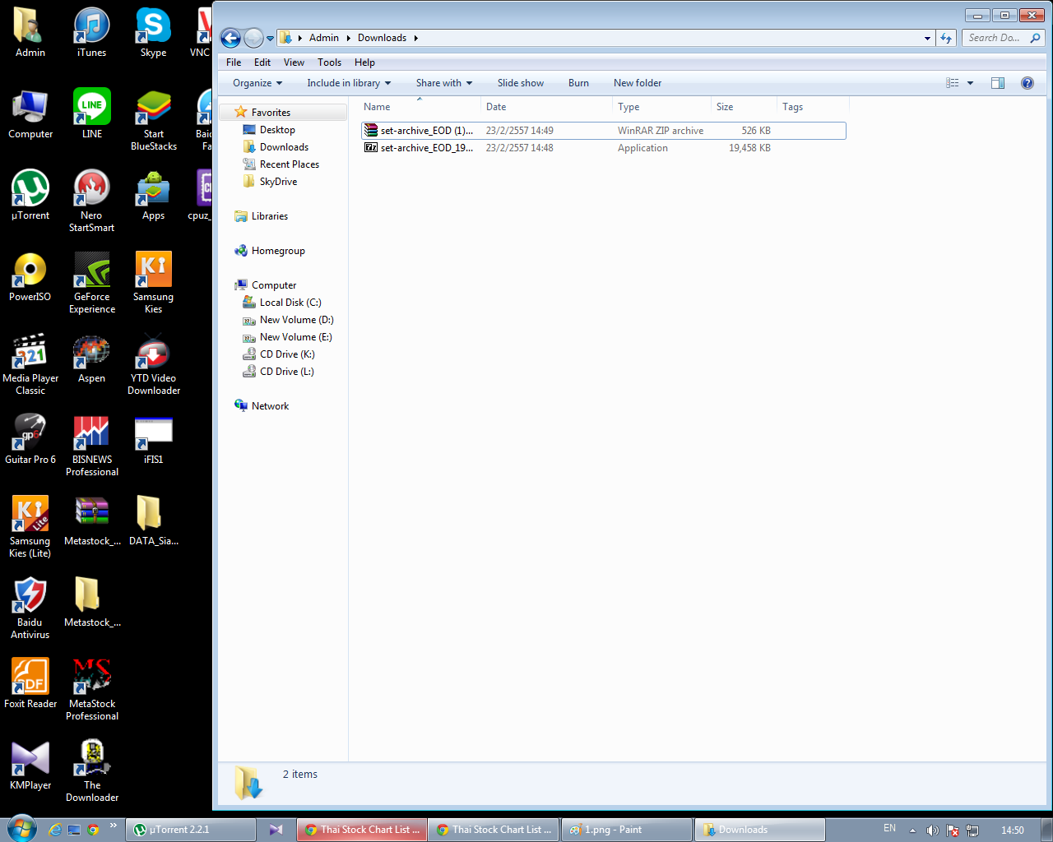1053x842 pixels.
Task: Click the Burn toolbar button
Action: click(578, 83)
